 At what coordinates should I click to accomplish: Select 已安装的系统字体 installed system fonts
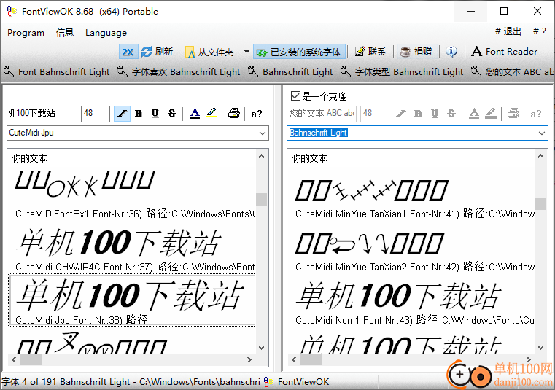coord(299,52)
